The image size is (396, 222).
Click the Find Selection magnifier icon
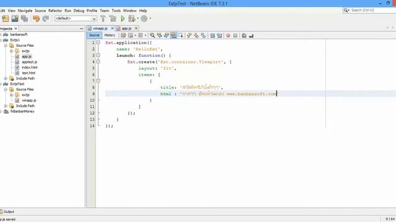[x=152, y=36]
